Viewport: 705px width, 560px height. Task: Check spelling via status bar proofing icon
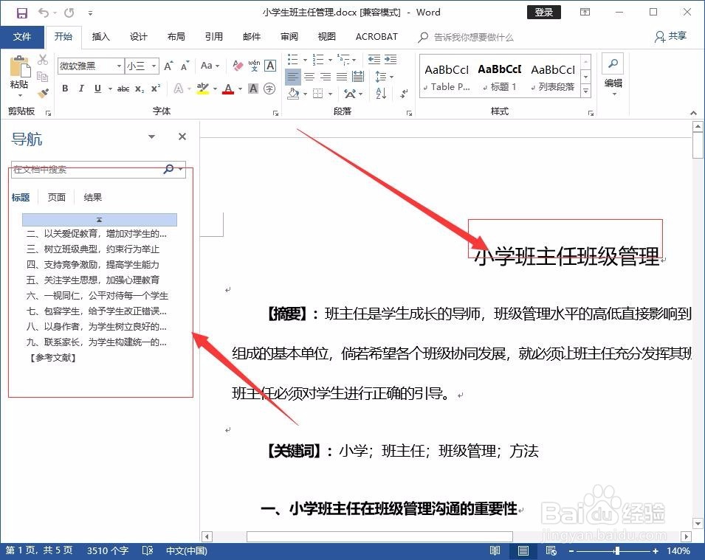(x=148, y=550)
